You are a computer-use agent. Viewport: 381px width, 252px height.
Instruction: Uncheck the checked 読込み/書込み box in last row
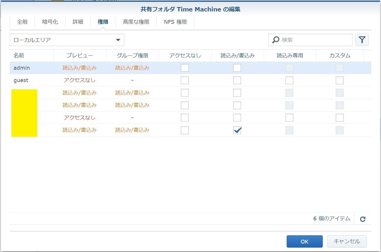(x=237, y=130)
